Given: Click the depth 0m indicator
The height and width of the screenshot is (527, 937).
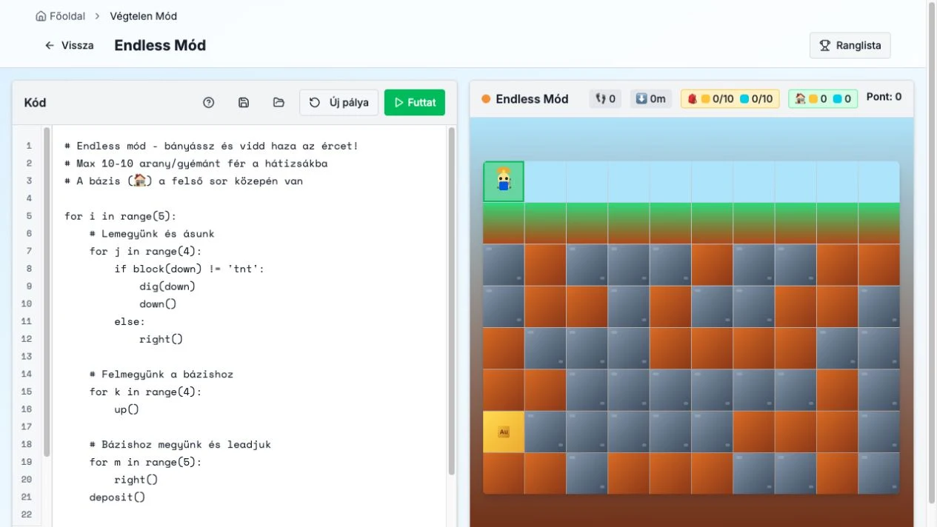Looking at the screenshot, I should tap(650, 98).
